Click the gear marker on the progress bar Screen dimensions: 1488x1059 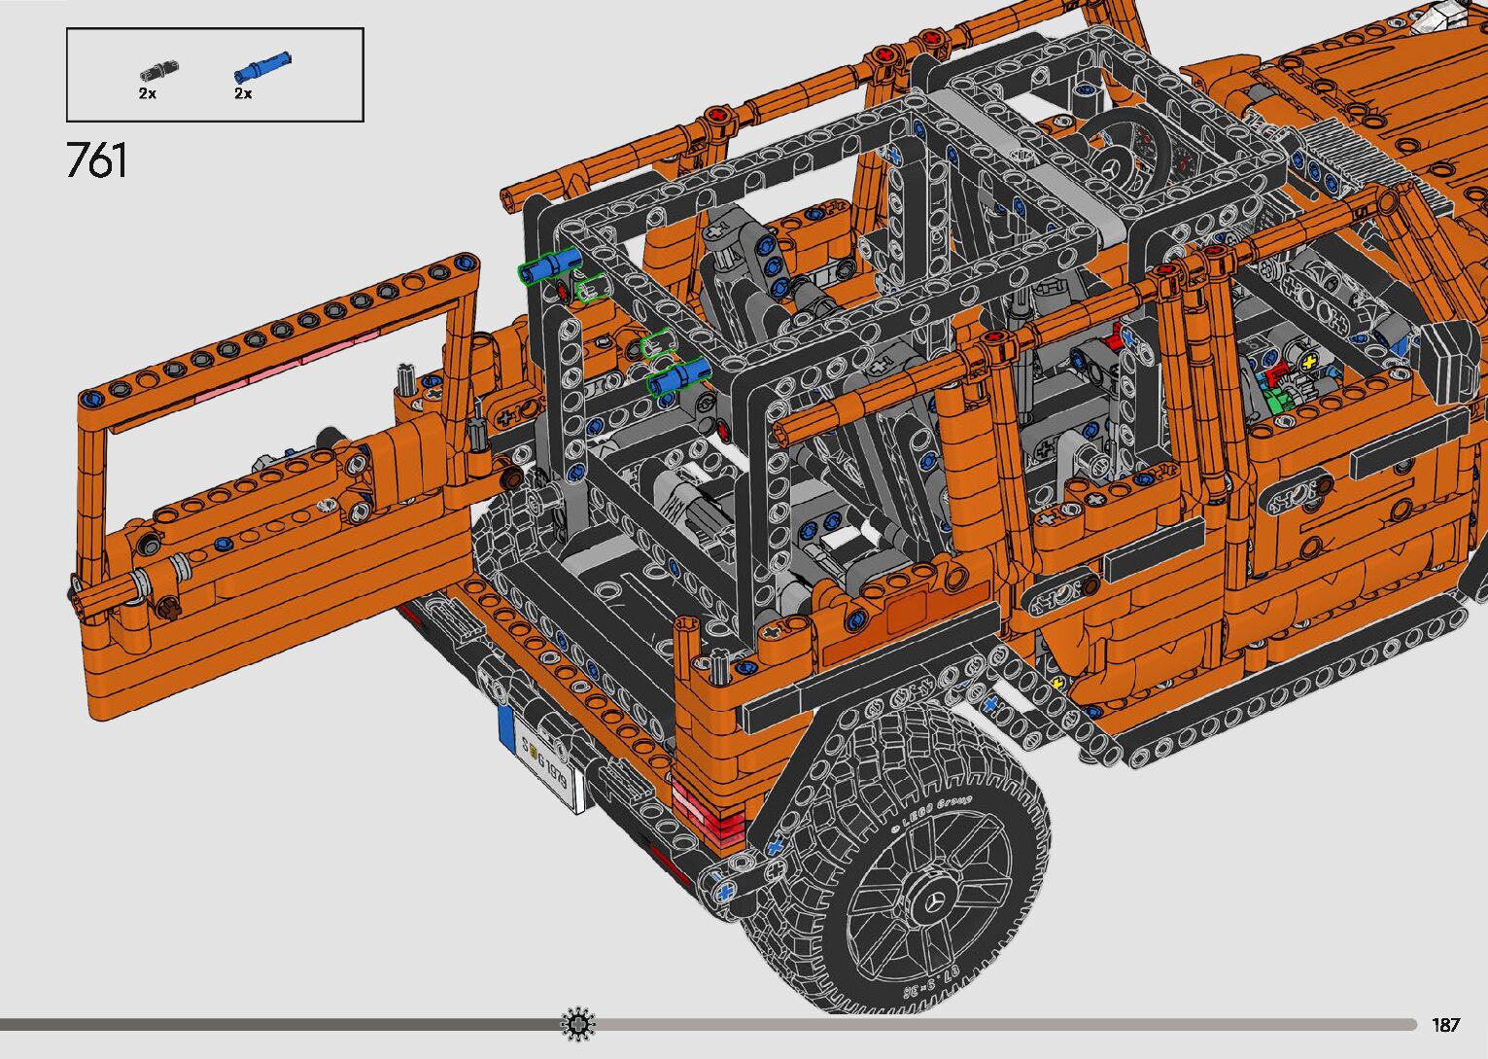pyautogui.click(x=578, y=1024)
